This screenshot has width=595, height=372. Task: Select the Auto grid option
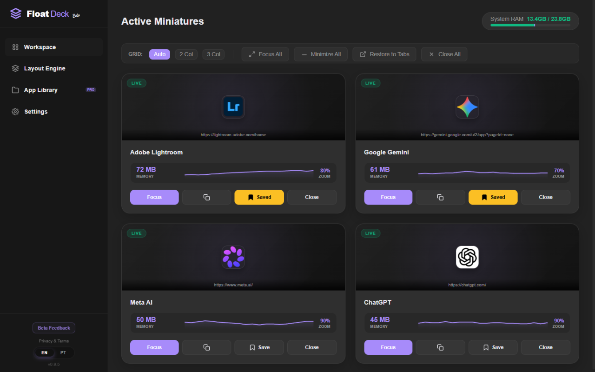coord(159,54)
